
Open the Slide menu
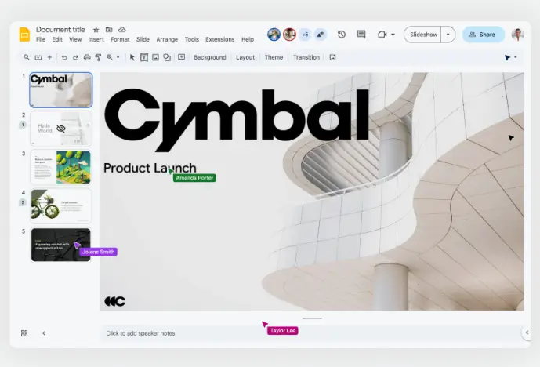coord(143,39)
